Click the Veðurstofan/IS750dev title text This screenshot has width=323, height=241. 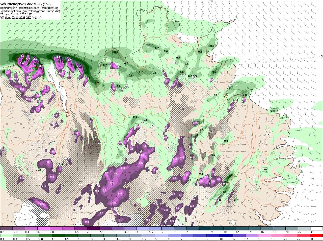(16, 4)
